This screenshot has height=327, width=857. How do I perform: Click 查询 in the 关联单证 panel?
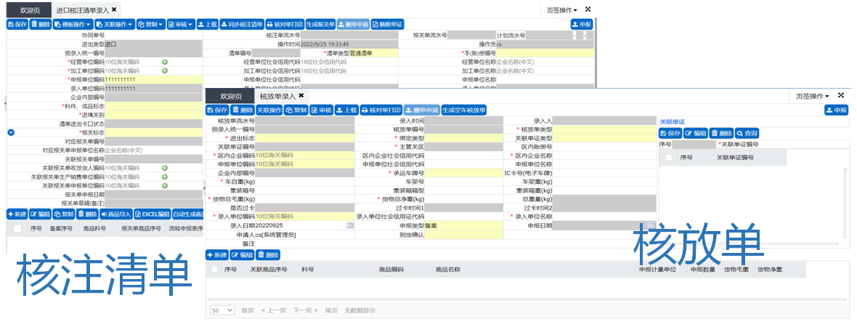tap(747, 133)
